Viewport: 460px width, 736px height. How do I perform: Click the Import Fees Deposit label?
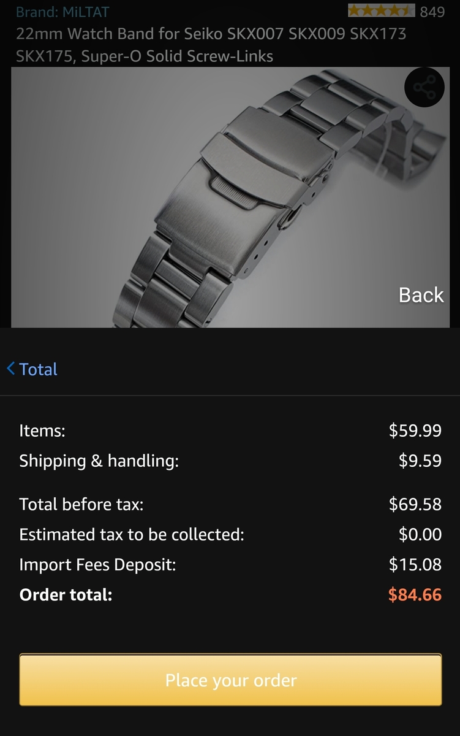point(97,565)
